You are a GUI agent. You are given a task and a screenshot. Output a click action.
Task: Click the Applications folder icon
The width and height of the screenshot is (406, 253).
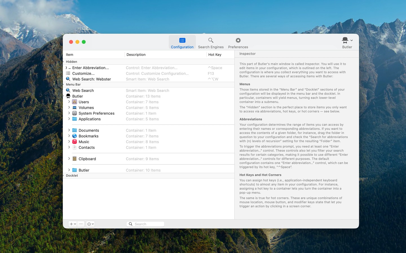coord(74,119)
